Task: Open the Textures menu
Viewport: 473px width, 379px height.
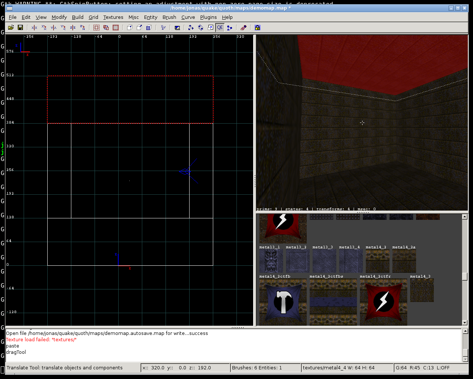Action: (x=113, y=17)
